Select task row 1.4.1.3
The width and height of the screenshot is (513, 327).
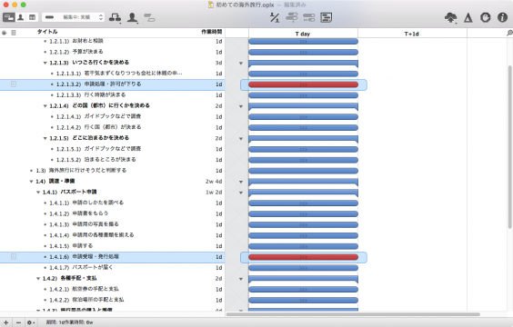click(112, 224)
